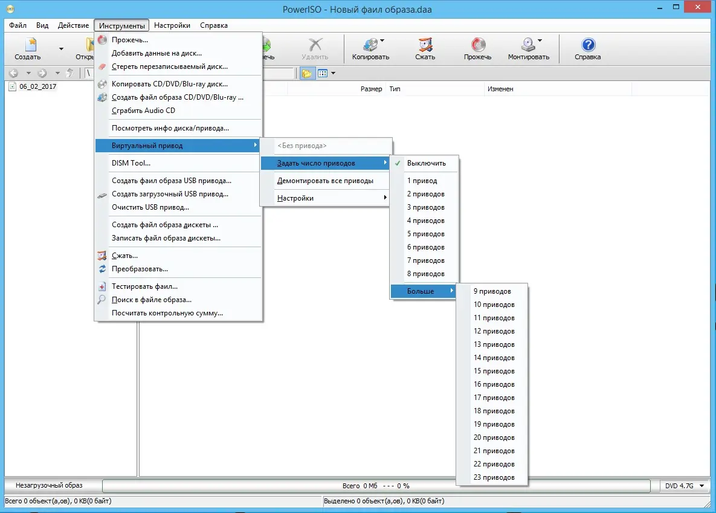
Task: Select 4 приводов option
Action: point(424,220)
